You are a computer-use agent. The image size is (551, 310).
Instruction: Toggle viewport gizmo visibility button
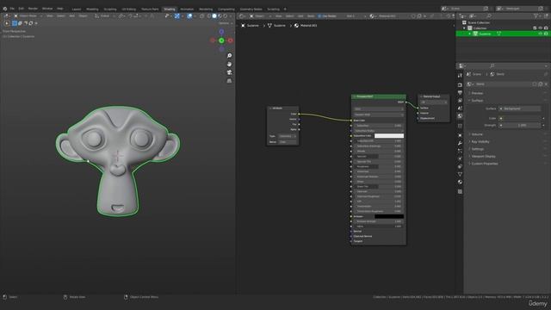(176, 16)
